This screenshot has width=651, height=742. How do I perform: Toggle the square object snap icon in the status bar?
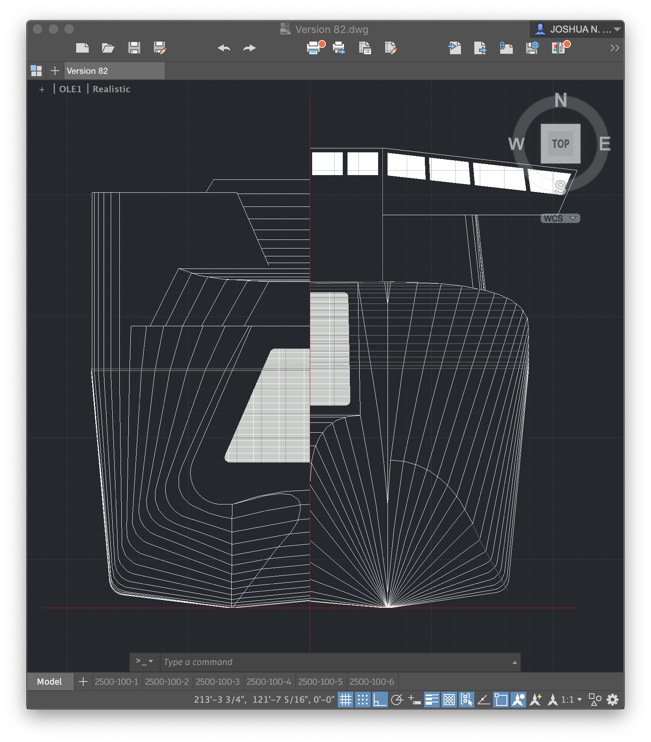[x=501, y=700]
